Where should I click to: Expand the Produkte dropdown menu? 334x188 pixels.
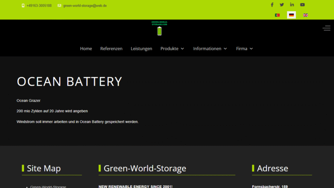[x=172, y=49]
